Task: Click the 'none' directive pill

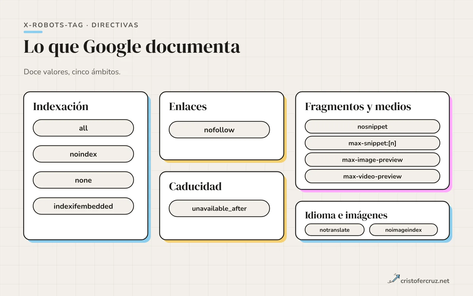Action: pyautogui.click(x=83, y=180)
